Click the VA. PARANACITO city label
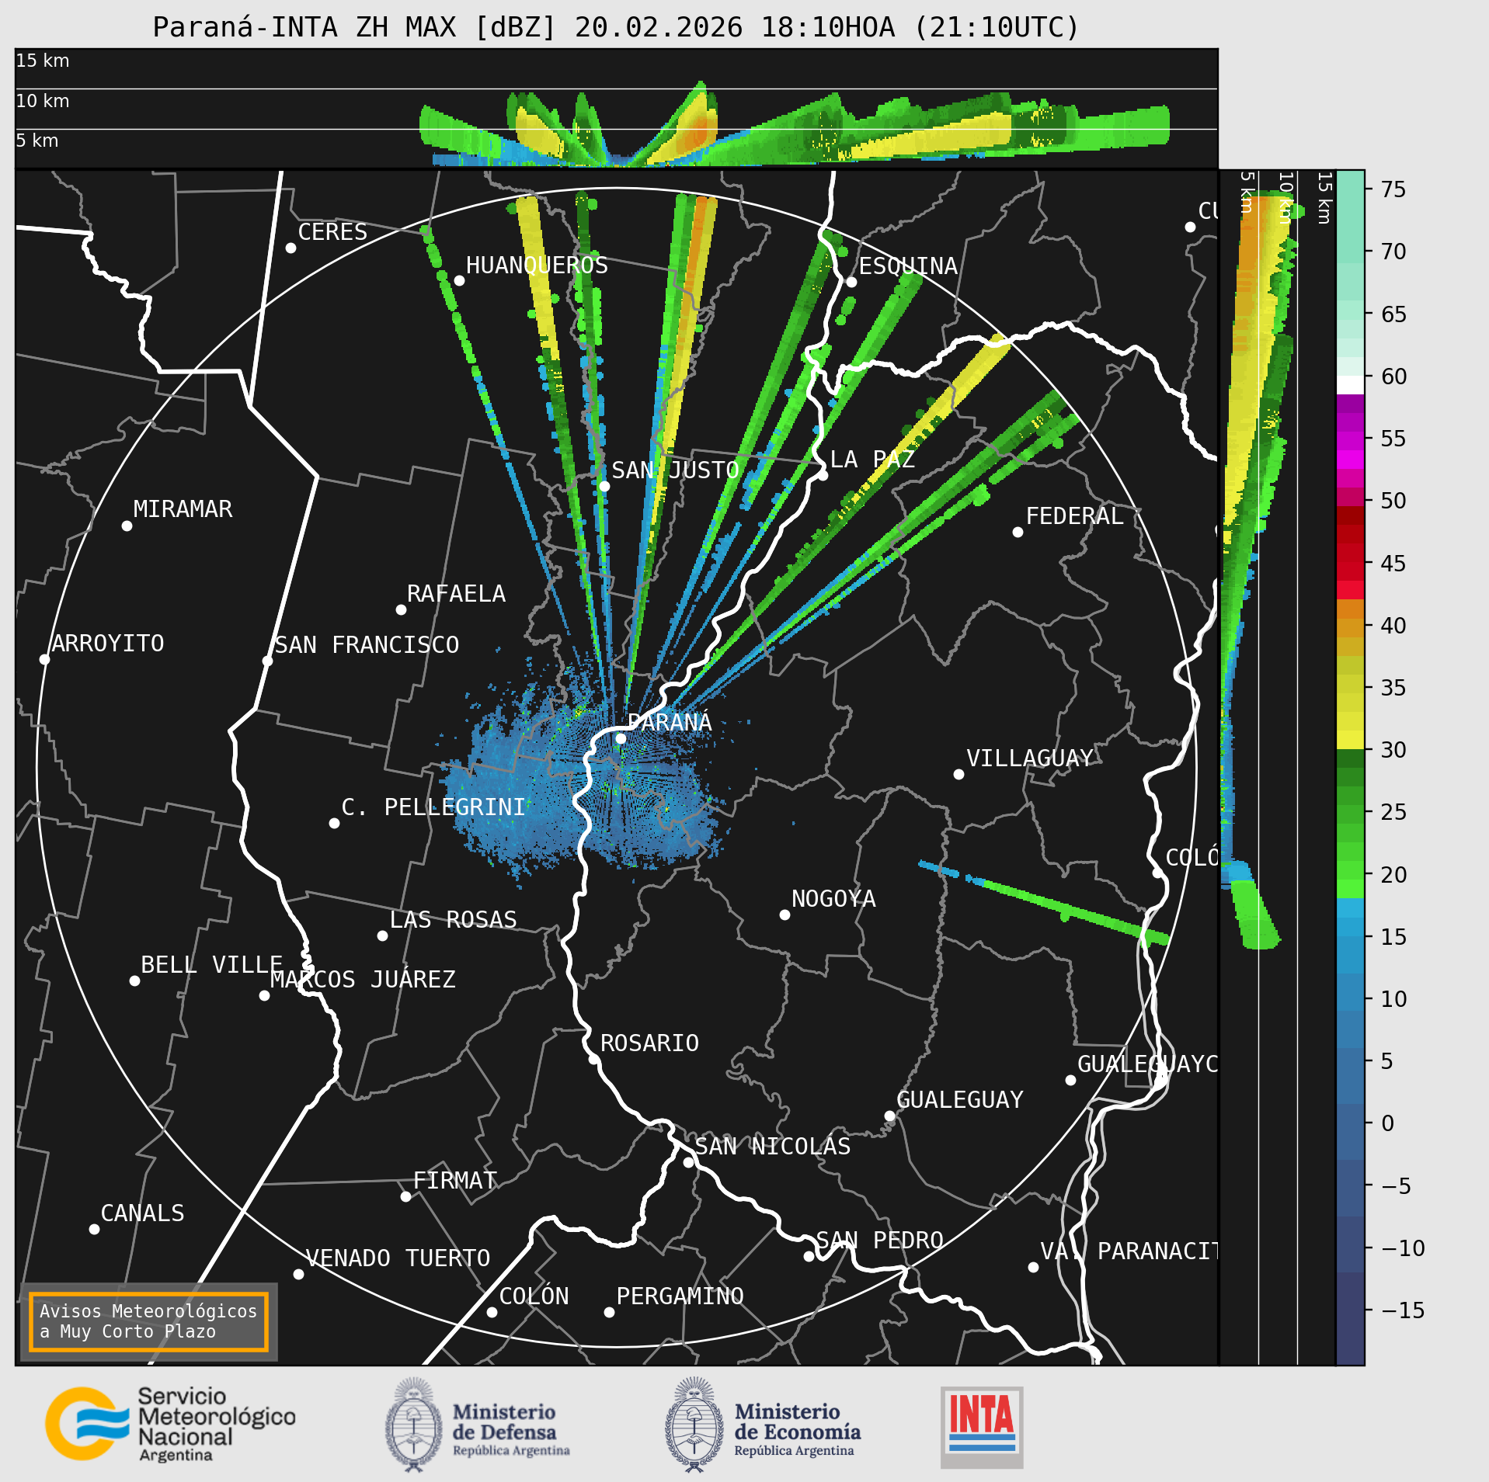The image size is (1489, 1482). click(1129, 1251)
